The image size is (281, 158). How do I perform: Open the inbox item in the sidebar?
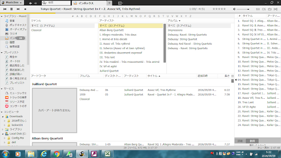click(13, 38)
